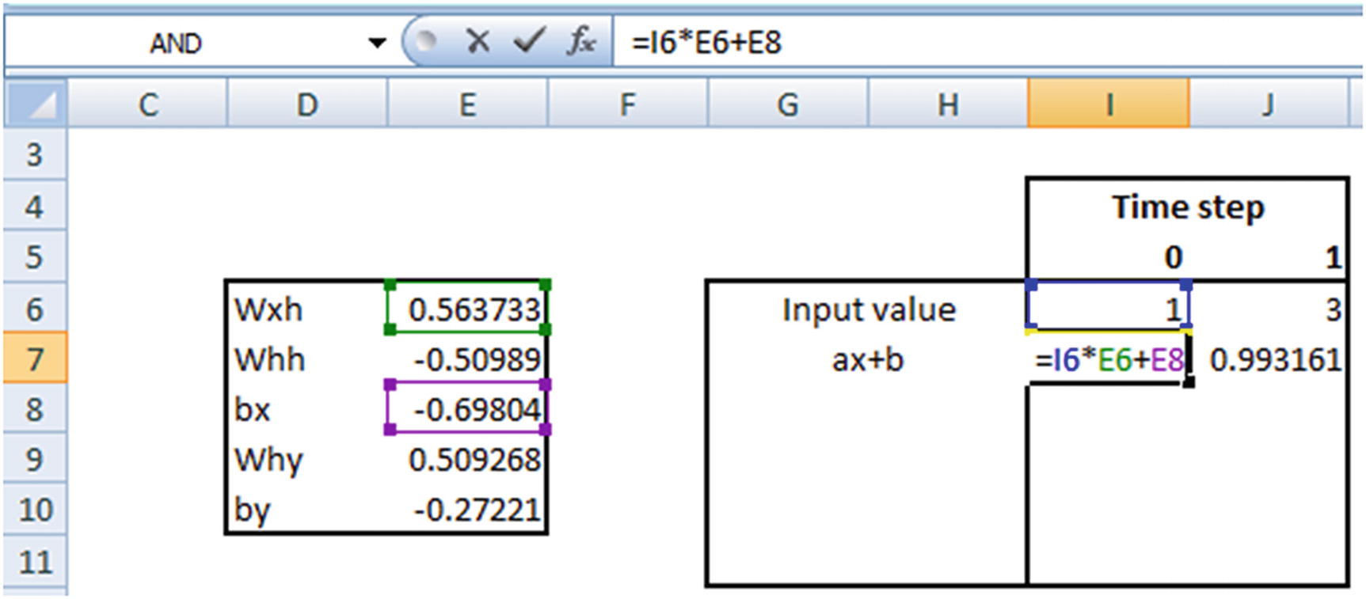Select row 3 header
Screen dimensions: 1366x599
pos(35,154)
